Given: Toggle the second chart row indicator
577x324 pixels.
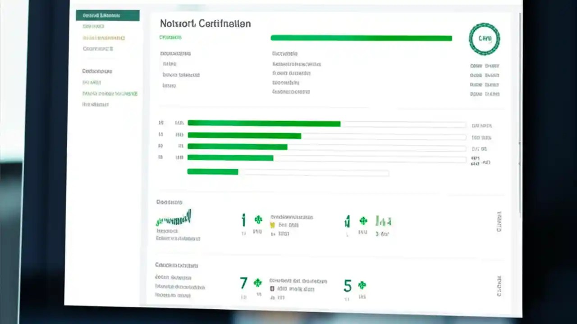Looking at the screenshot, I should point(160,134).
